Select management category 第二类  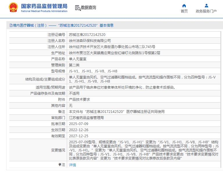click(74, 65)
